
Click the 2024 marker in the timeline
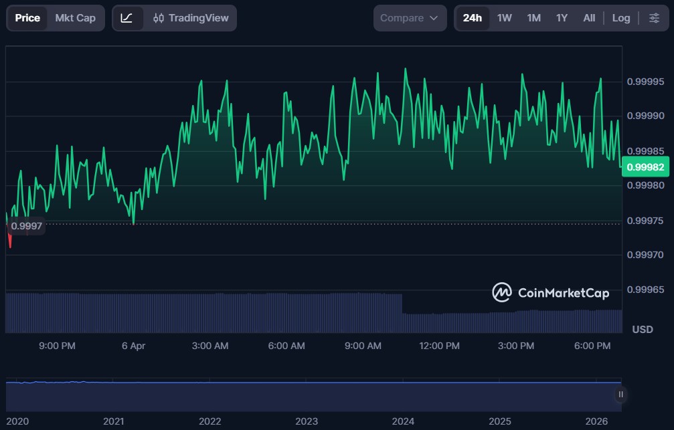404,421
